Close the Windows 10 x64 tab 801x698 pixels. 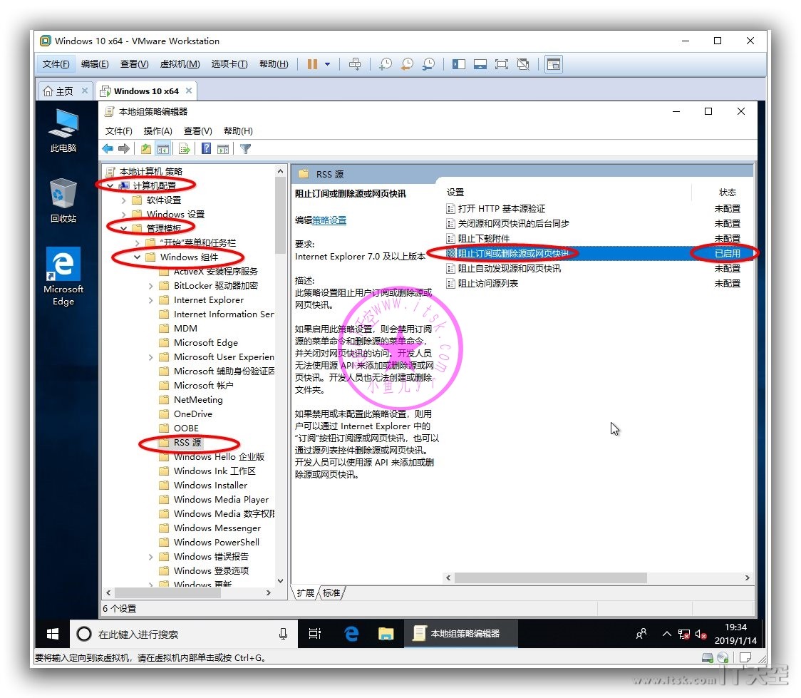point(189,91)
